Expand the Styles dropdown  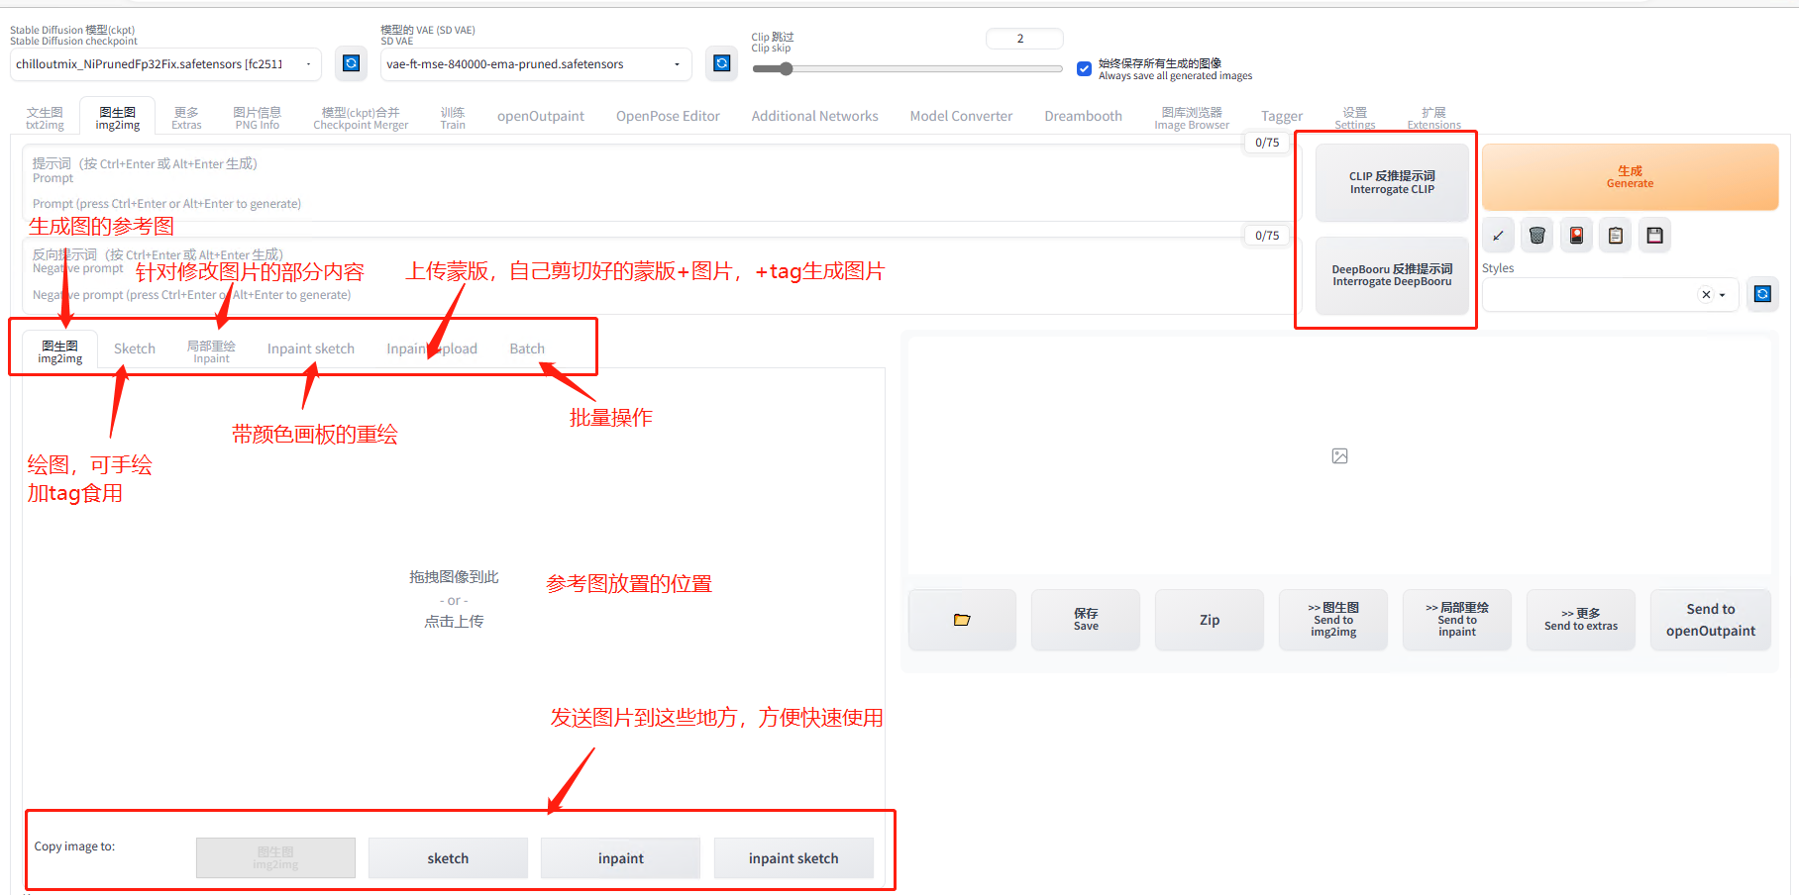tap(1722, 295)
